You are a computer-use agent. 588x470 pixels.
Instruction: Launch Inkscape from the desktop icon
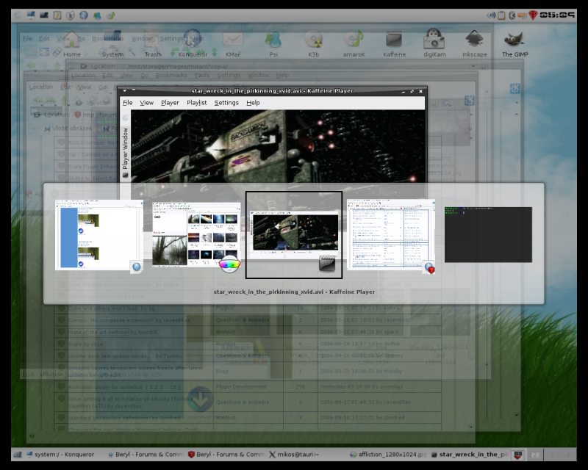[x=475, y=44]
